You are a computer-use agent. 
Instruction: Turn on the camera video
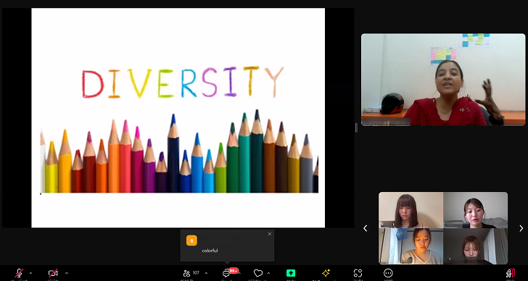click(x=53, y=273)
